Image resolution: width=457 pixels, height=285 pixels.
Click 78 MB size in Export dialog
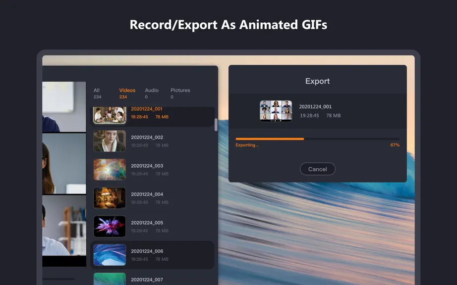(334, 116)
